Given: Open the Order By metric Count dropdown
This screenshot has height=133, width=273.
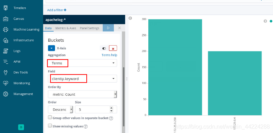Looking at the screenshot, I should [83, 94].
